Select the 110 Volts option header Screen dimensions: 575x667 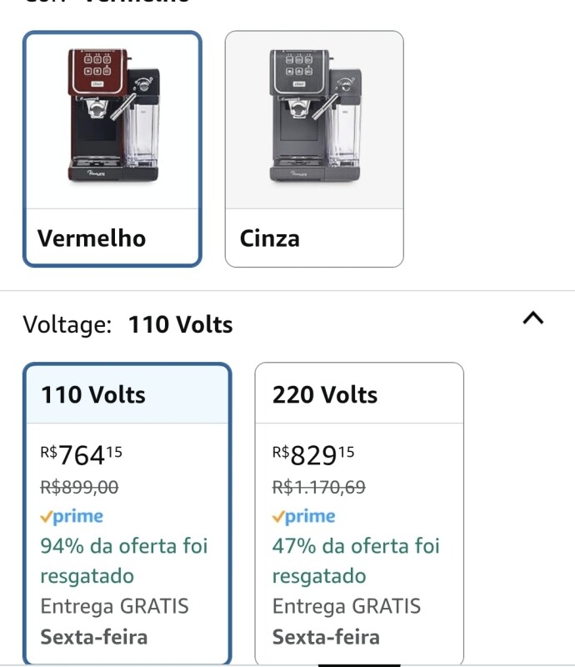[93, 394]
